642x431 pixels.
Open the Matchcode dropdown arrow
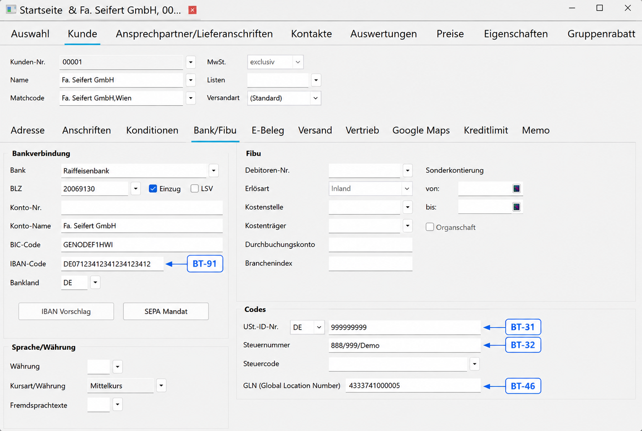[191, 98]
